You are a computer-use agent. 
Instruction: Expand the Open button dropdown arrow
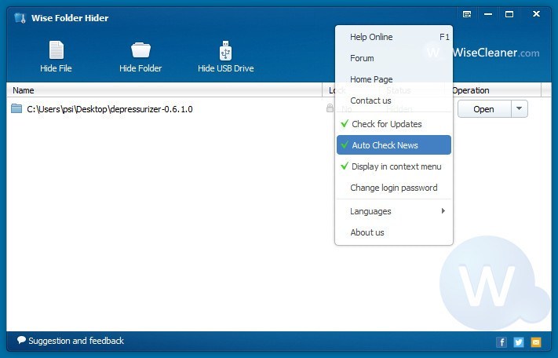click(x=520, y=108)
